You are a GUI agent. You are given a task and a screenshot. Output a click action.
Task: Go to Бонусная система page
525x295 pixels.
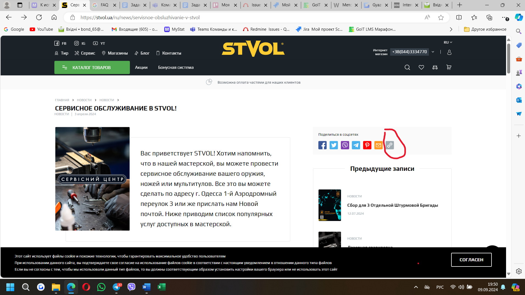pos(176,67)
